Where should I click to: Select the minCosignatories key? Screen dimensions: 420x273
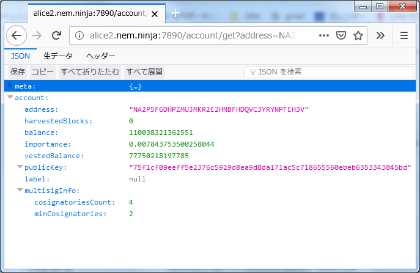click(x=70, y=214)
